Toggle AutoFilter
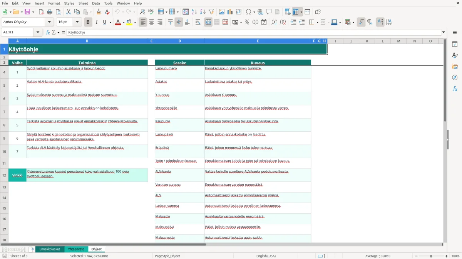462x259 pixels. tap(211, 12)
